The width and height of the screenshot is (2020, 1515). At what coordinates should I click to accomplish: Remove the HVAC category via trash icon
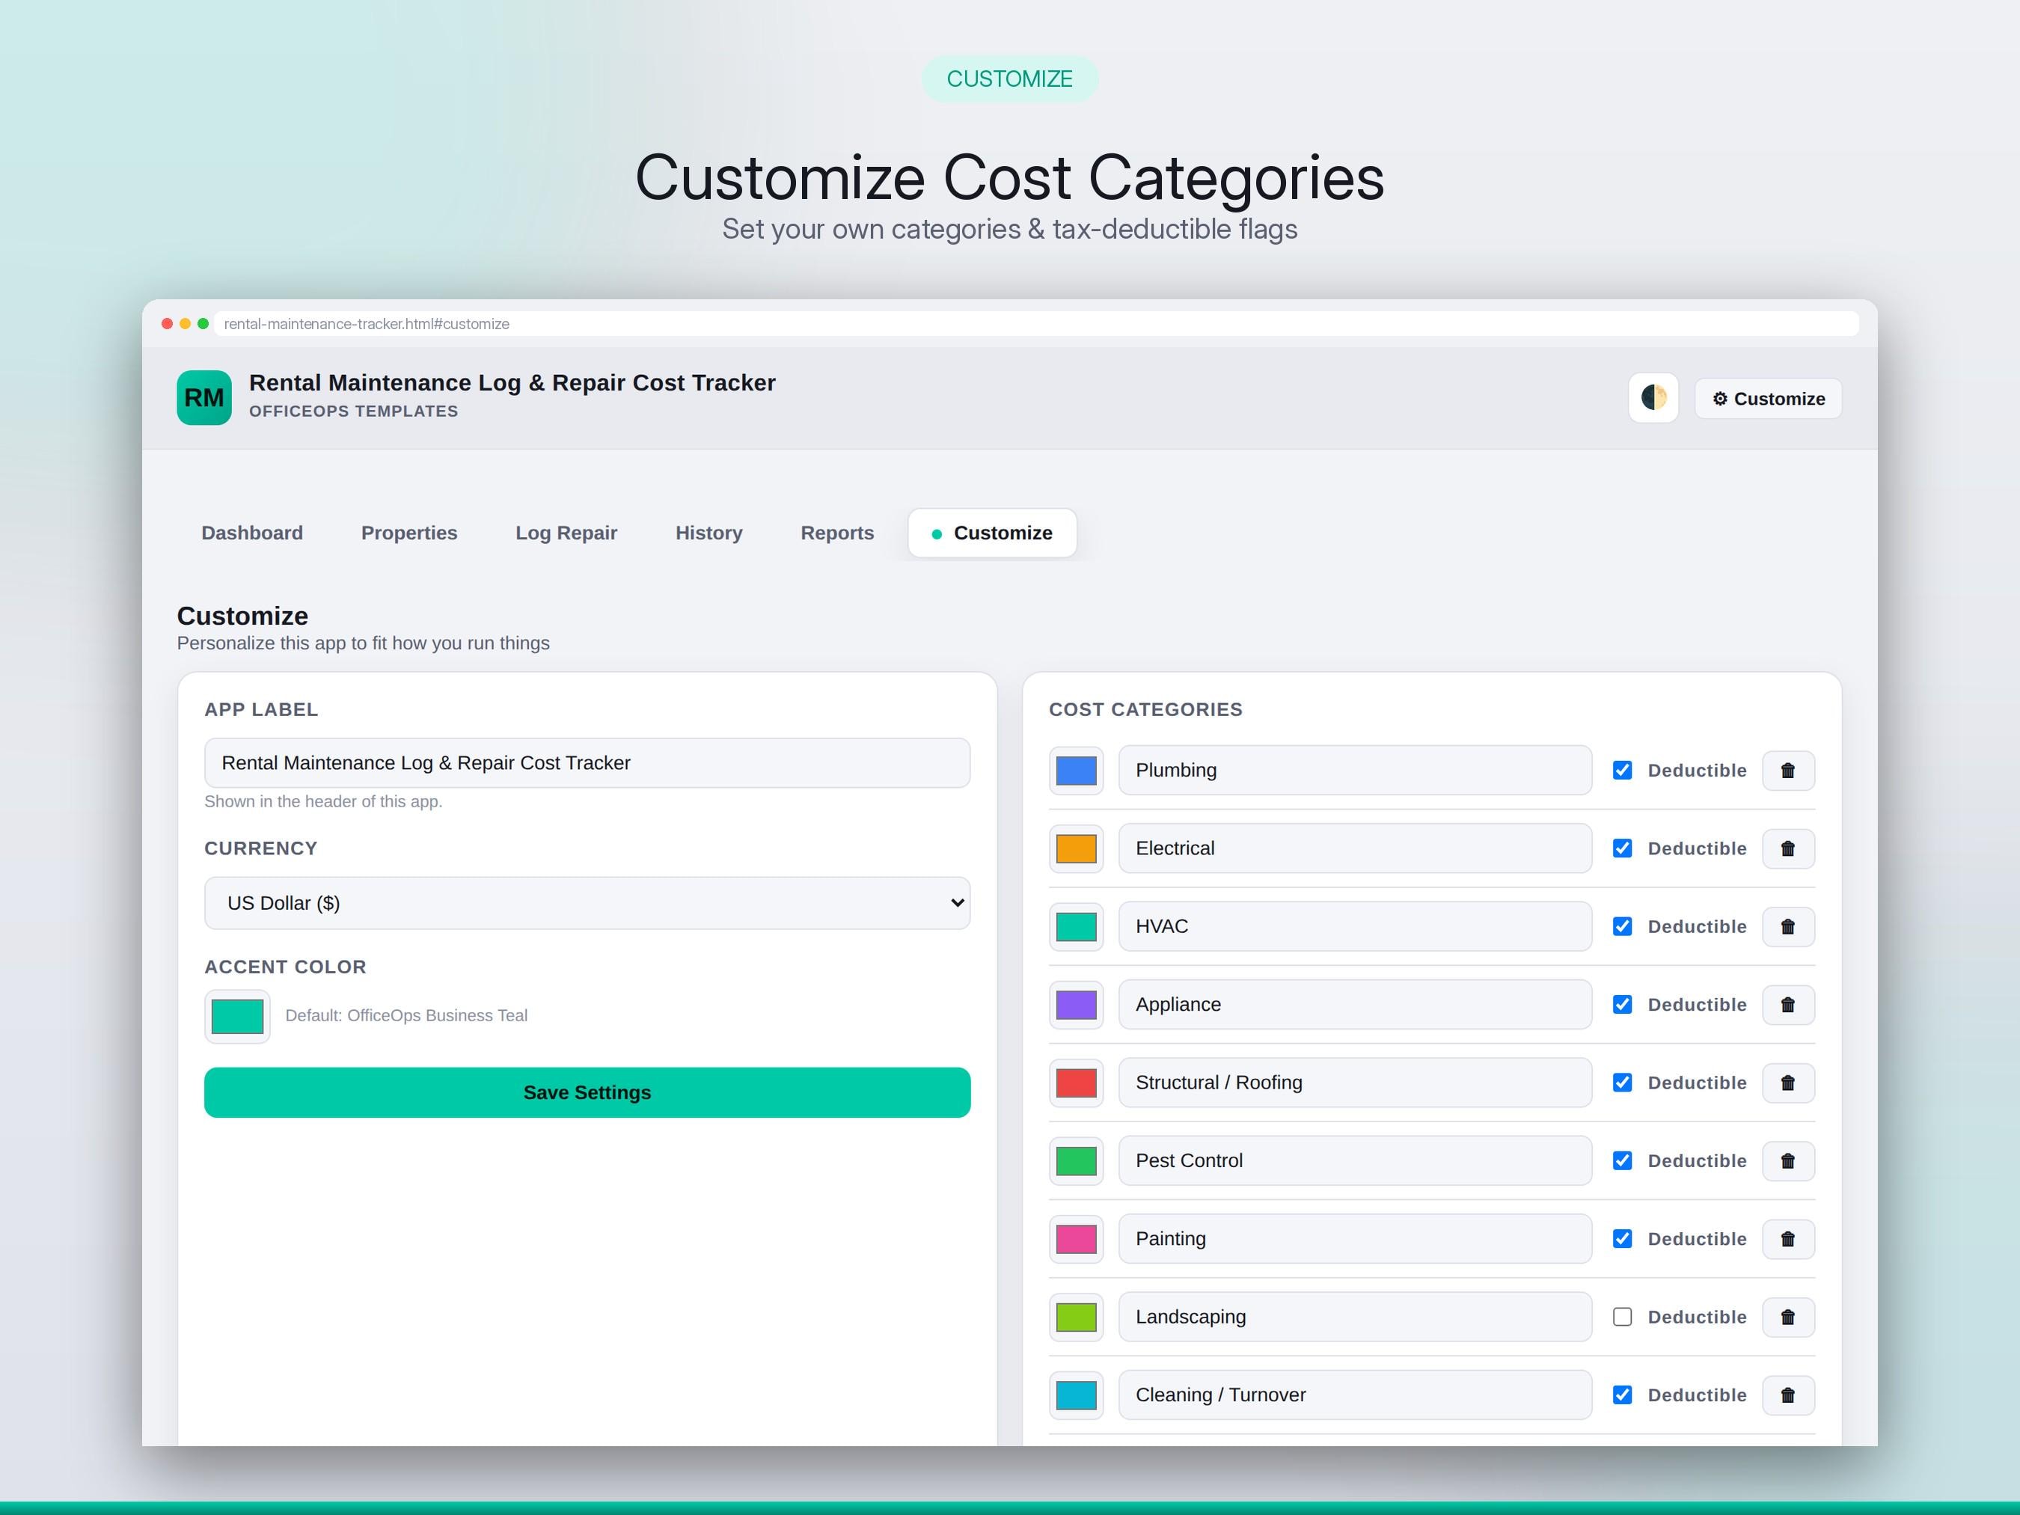(x=1787, y=927)
